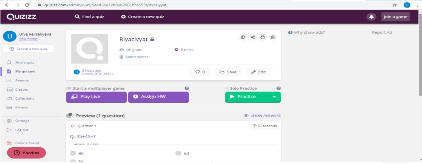Select answer choice 60

182,153
